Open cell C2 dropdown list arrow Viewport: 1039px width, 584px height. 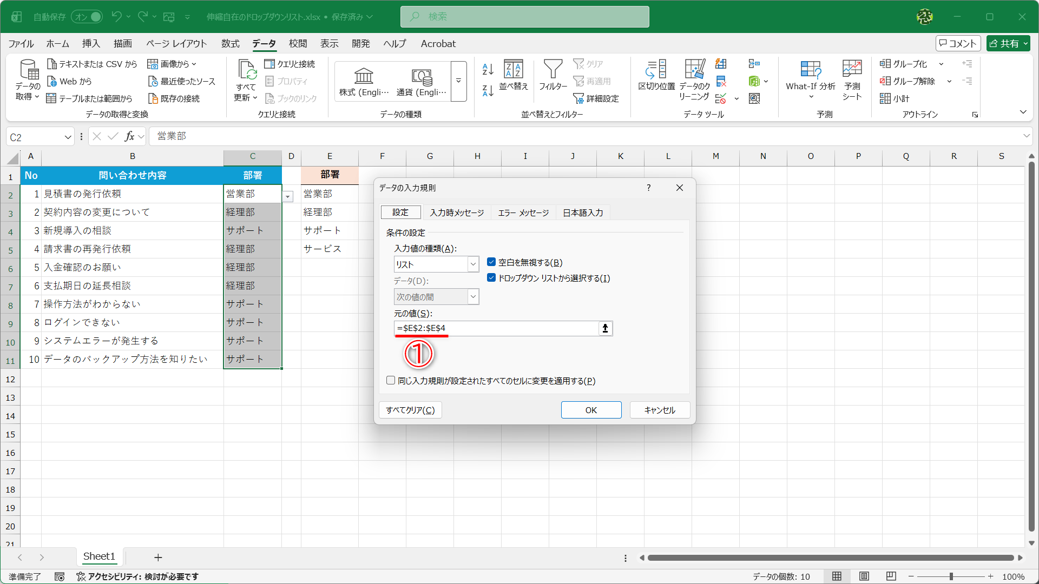[x=288, y=197]
